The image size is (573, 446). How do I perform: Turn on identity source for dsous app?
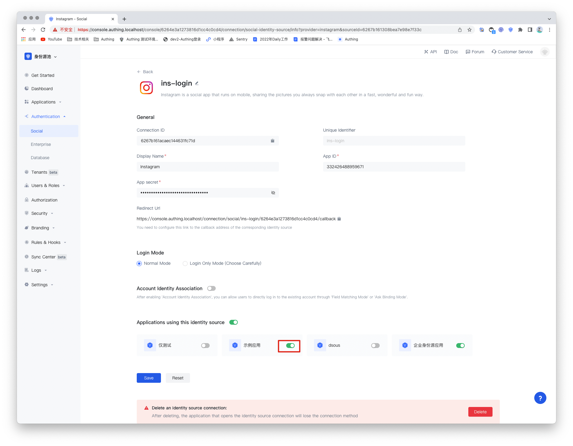(375, 346)
